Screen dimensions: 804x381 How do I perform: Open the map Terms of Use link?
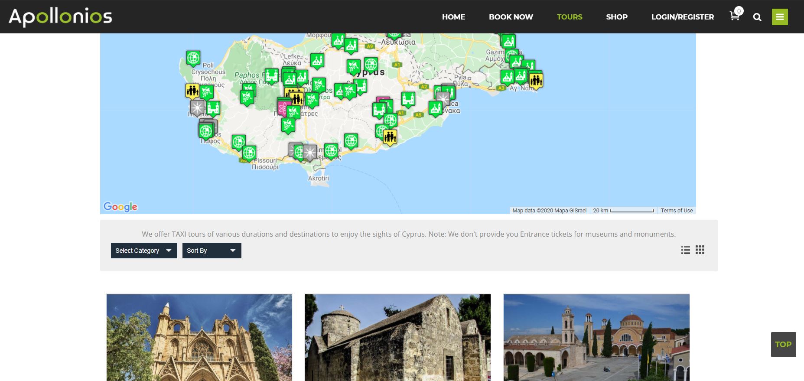[x=677, y=211]
